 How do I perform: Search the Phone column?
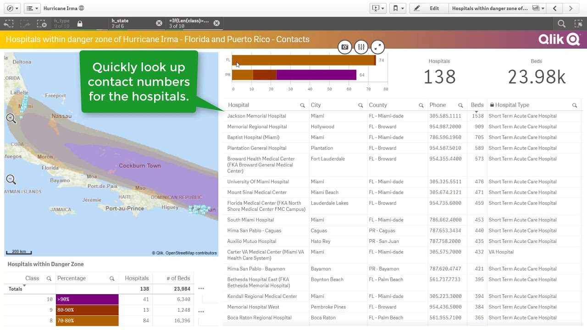pyautogui.click(x=460, y=105)
